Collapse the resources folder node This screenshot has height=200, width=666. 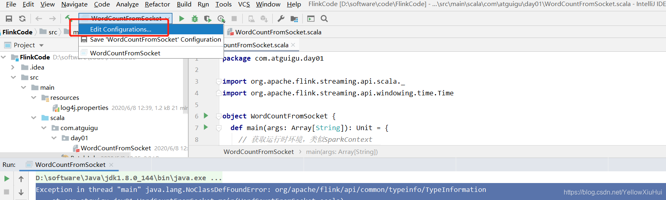pyautogui.click(x=34, y=97)
